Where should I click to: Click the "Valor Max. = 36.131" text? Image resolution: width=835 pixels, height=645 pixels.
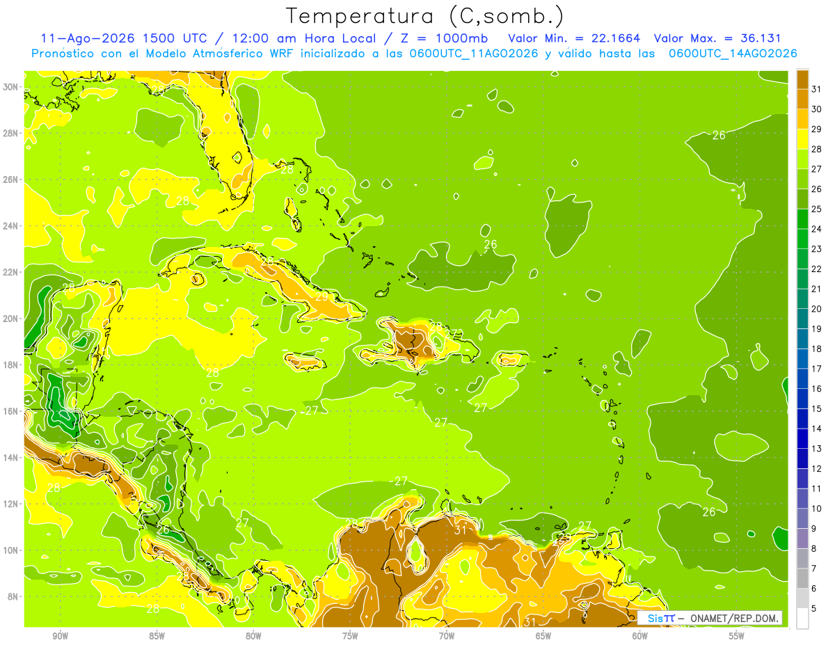pyautogui.click(x=717, y=38)
